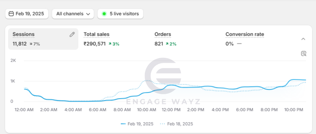Click the green live visitors status dot
This screenshot has height=134, width=316.
(104, 14)
